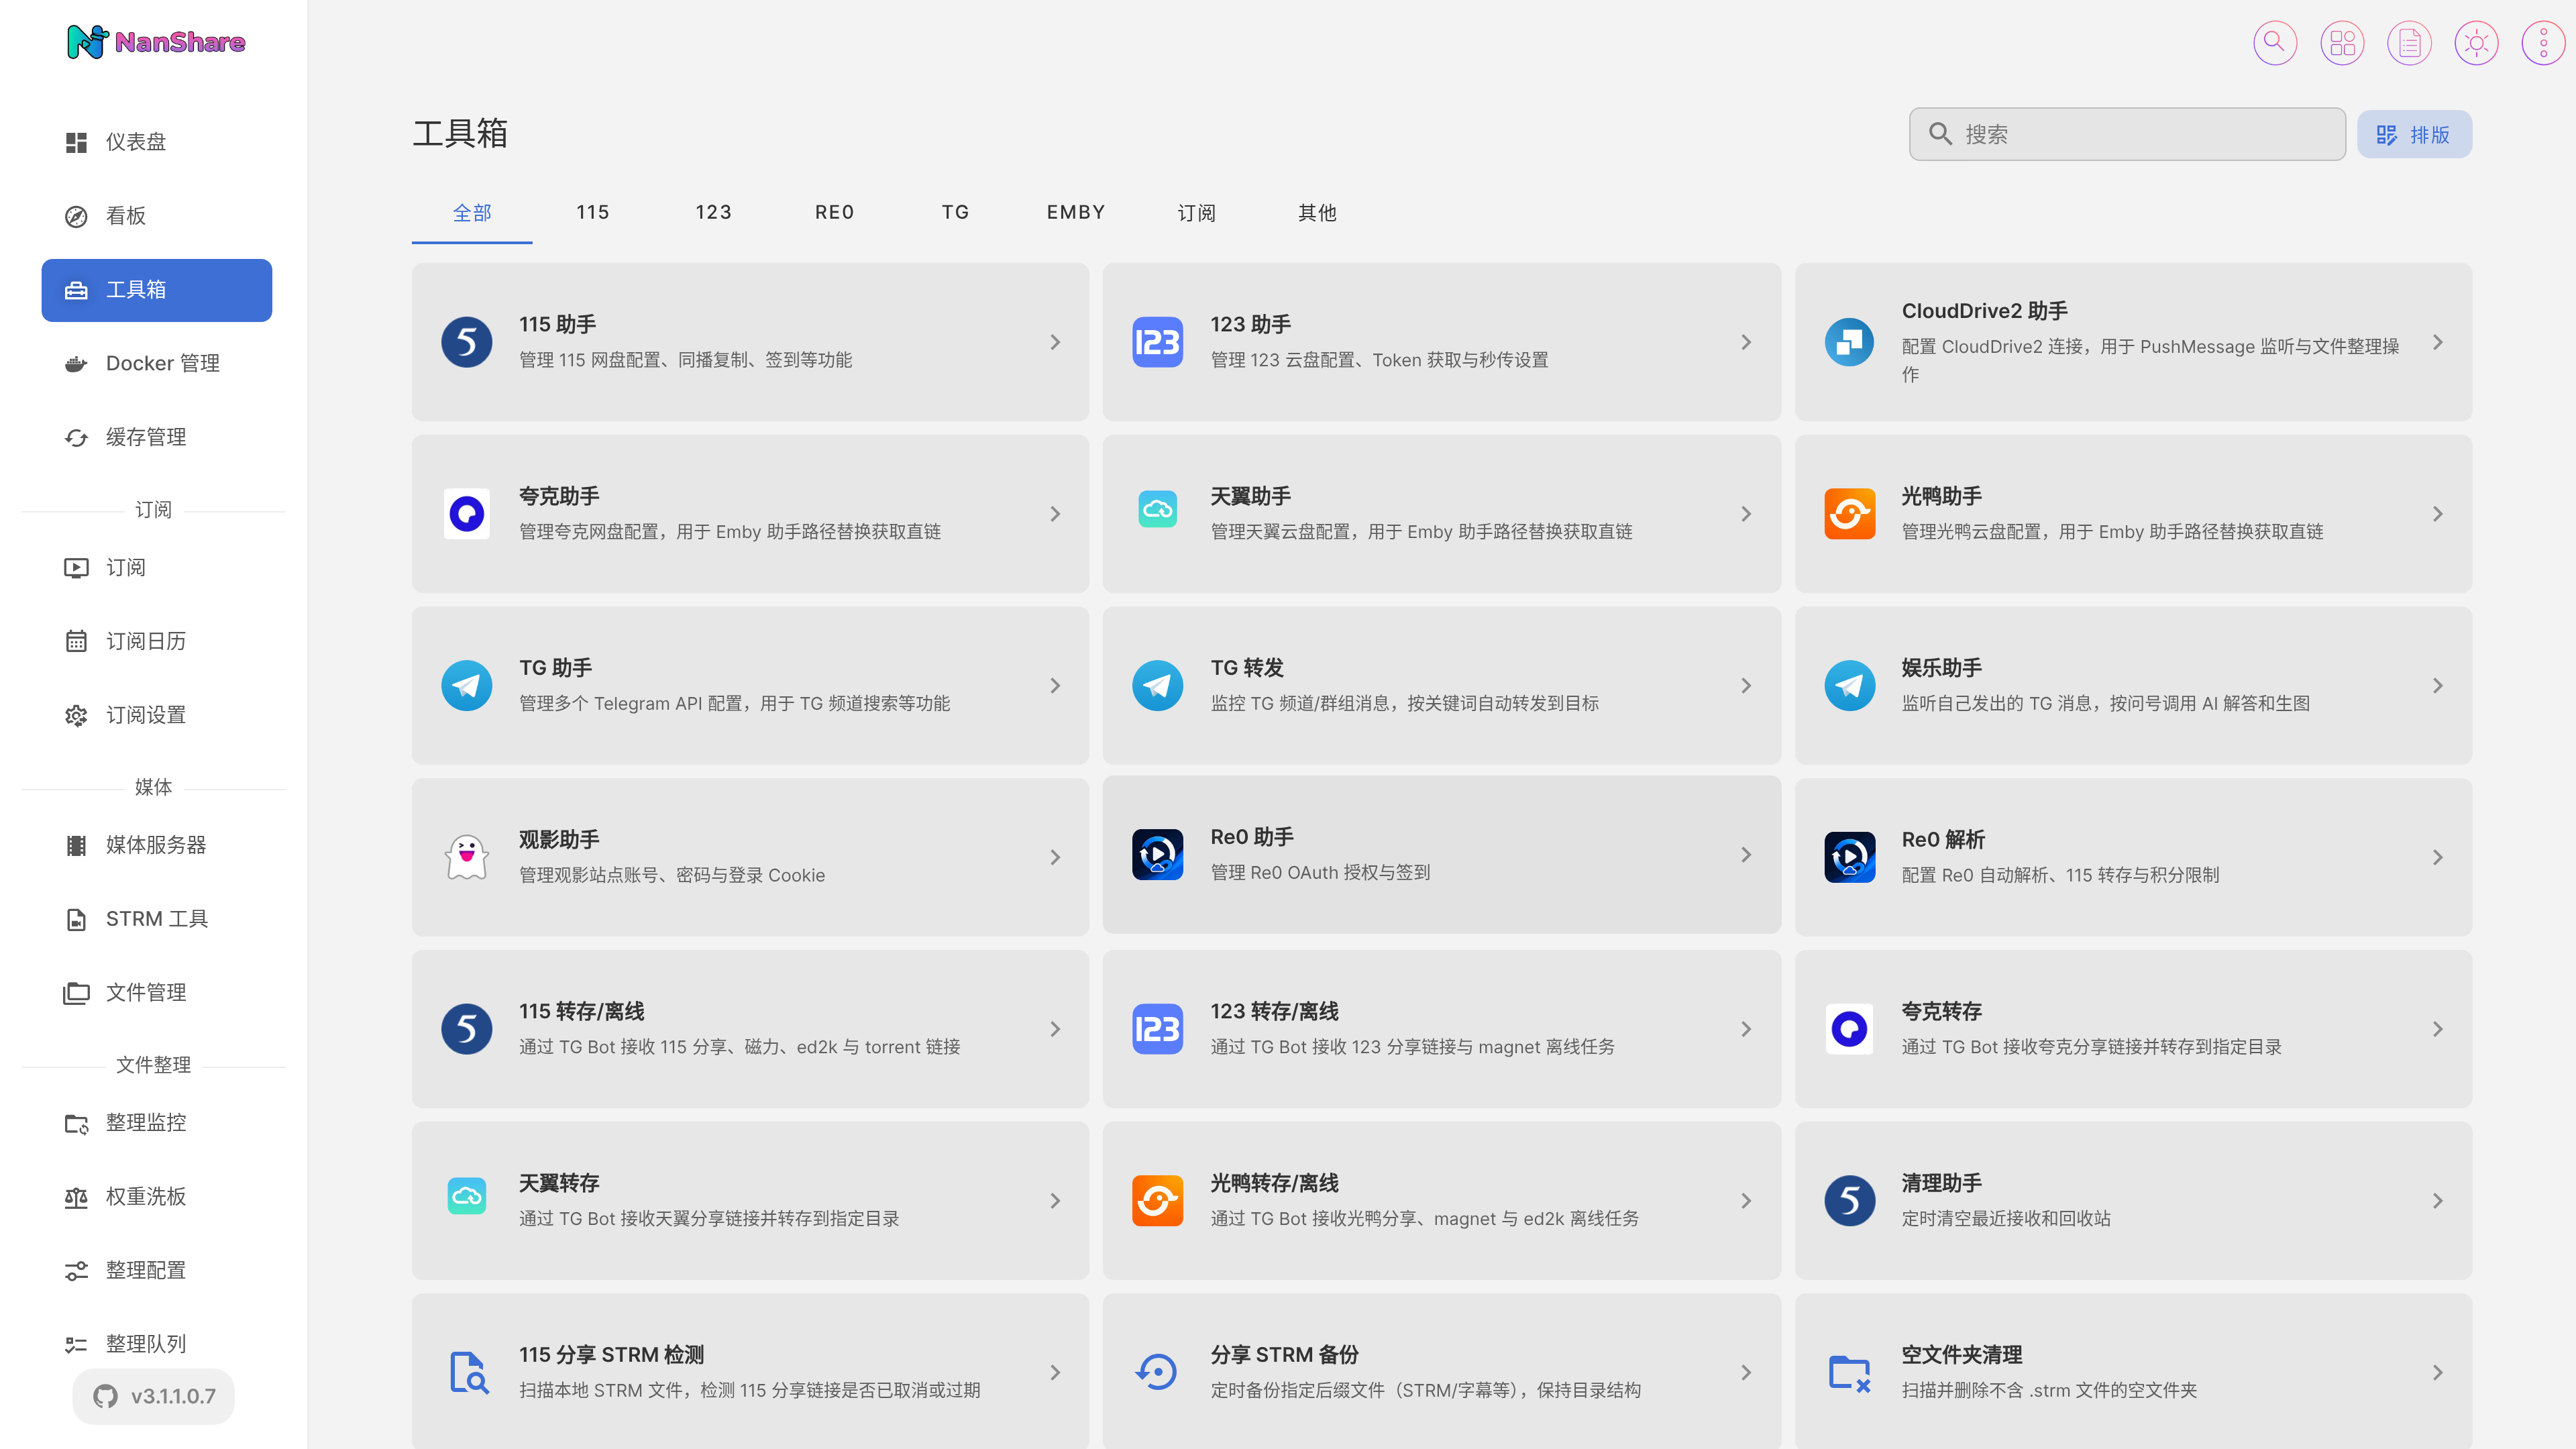Switch to the EMBY tab

coord(1076,212)
